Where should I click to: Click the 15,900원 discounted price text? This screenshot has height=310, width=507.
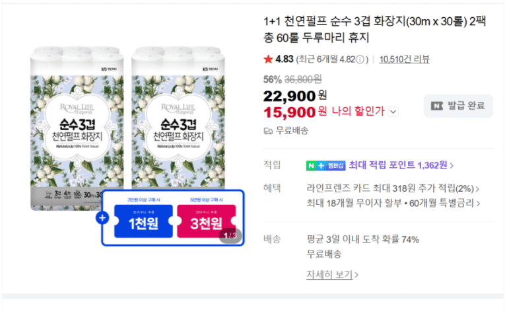pyautogui.click(x=295, y=112)
